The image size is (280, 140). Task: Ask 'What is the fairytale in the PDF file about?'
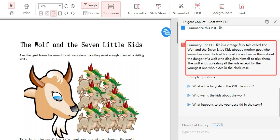(x=223, y=86)
